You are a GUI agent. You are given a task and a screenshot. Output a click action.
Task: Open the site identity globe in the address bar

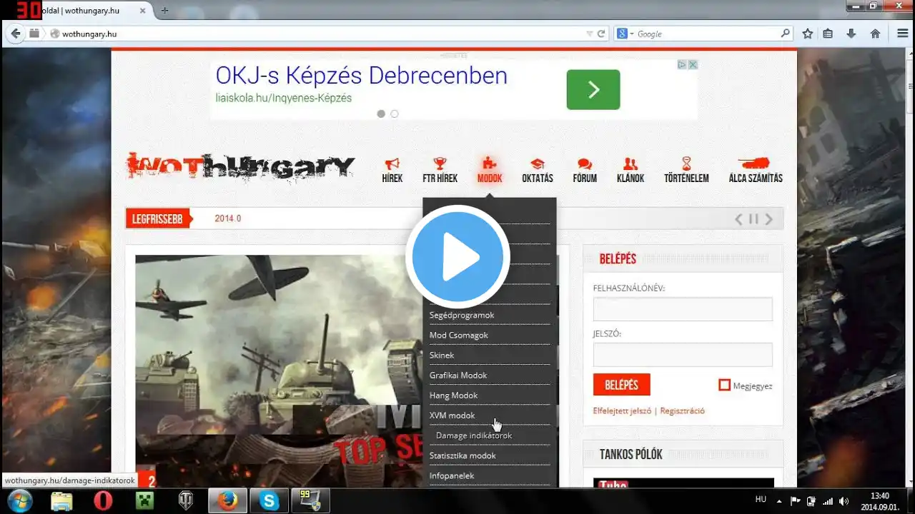tap(54, 34)
